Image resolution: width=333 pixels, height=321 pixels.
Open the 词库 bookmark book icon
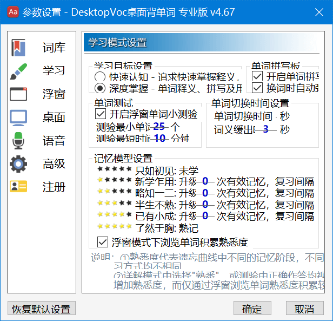18,48
